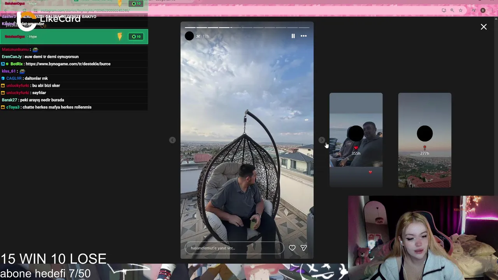Share the story with paper plane icon

pyautogui.click(x=304, y=248)
